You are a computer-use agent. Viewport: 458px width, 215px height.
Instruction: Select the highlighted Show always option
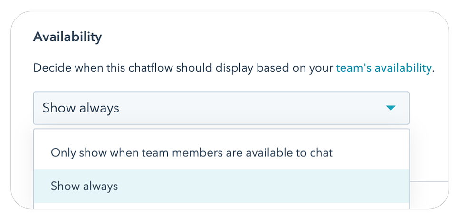(221, 186)
